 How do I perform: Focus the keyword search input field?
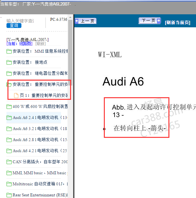tap(20, 21)
